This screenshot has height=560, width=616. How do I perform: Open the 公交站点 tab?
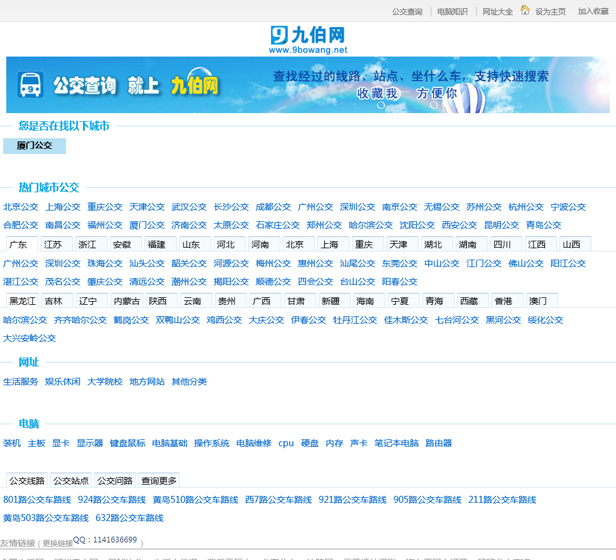[x=71, y=481]
